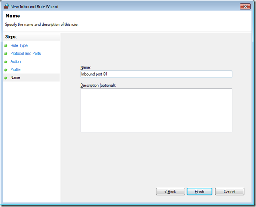Screen dimensions: 256x207
Task: Click inside the Description text area
Action: pyautogui.click(x=156, y=110)
